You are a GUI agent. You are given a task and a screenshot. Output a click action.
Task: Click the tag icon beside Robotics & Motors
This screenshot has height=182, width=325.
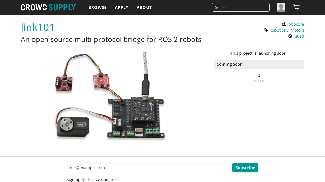click(266, 30)
